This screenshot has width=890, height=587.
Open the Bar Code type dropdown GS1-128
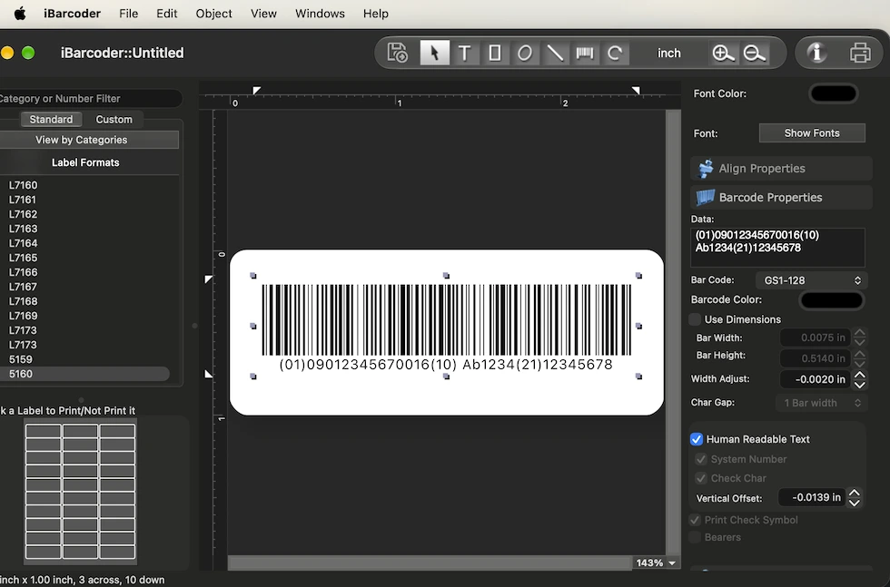811,280
